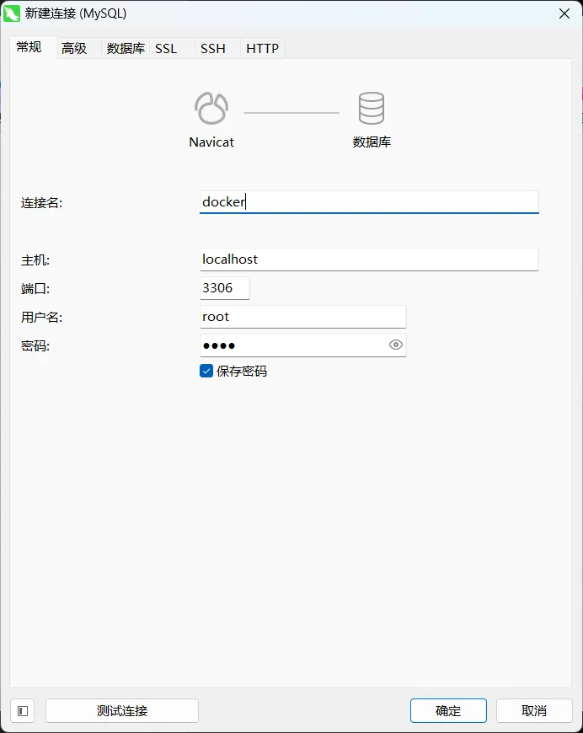Open the SSL settings tab
Viewport: 583px width, 733px height.
pos(166,49)
